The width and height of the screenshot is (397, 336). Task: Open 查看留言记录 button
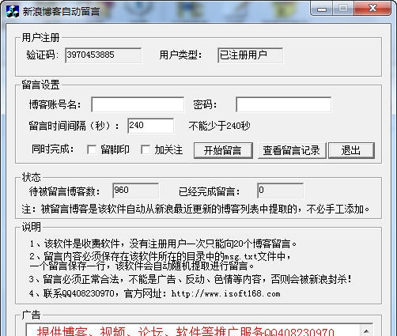click(x=292, y=150)
